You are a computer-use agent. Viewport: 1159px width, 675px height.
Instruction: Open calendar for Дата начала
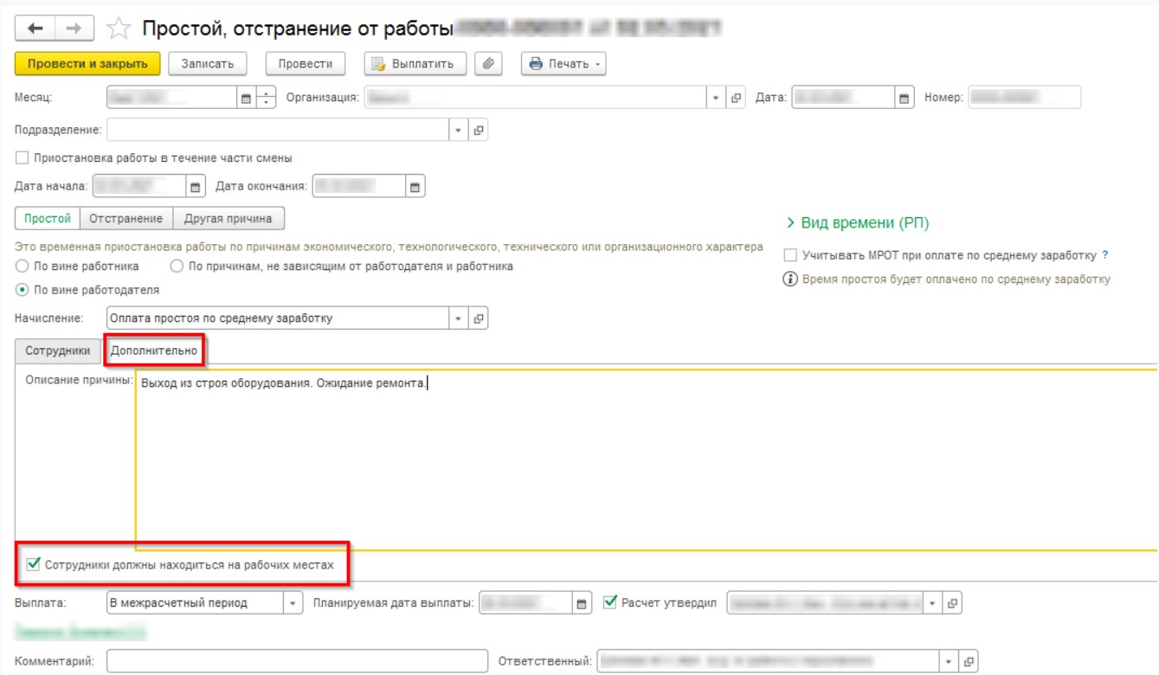tap(196, 186)
